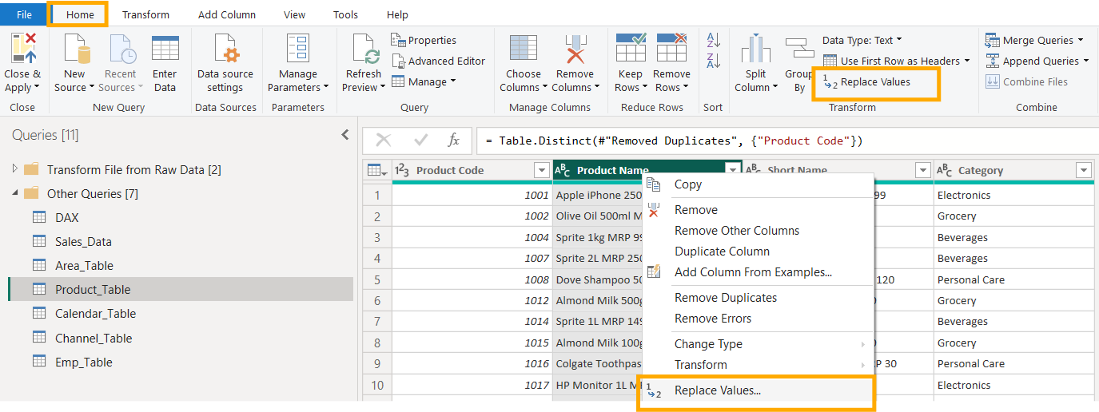Switch to the Tools tab

345,14
